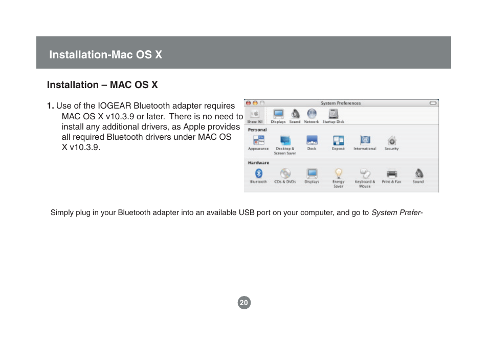Click the toolbar toggle pill in the title bar
The height and width of the screenshot is (340, 488).
coord(433,103)
